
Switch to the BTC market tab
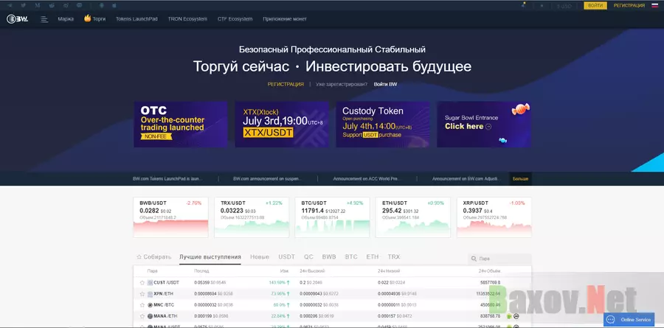pyautogui.click(x=351, y=257)
